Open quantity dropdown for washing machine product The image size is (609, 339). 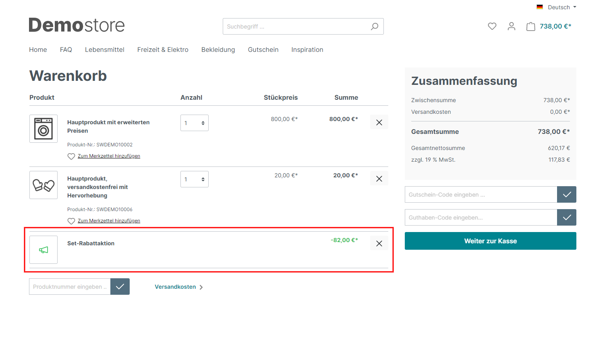194,123
